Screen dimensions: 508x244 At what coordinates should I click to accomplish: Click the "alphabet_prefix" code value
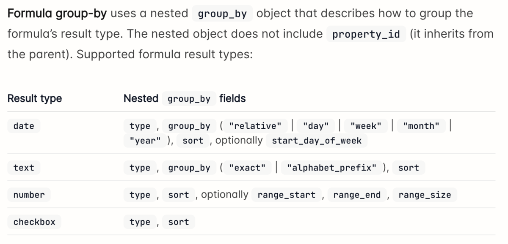(x=331, y=168)
